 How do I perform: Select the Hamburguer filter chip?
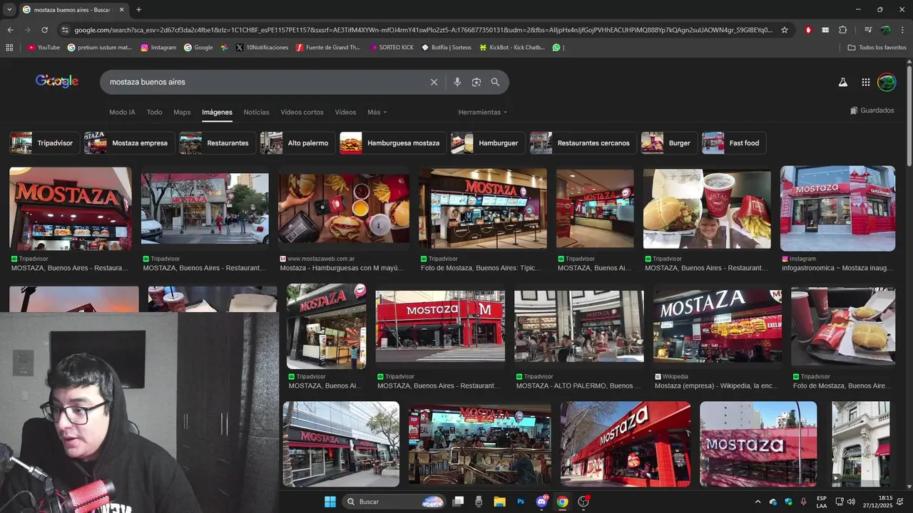pyautogui.click(x=487, y=143)
